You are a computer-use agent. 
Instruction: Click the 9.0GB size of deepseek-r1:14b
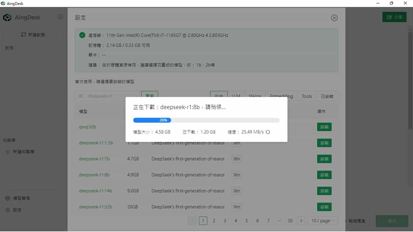(133, 191)
